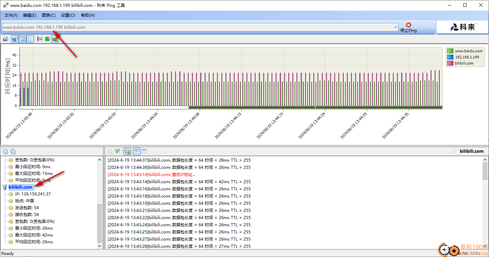Click the pink bilibili.com legend swatch
Image resolution: width=489 pixels, height=257 pixels.
tap(450, 63)
